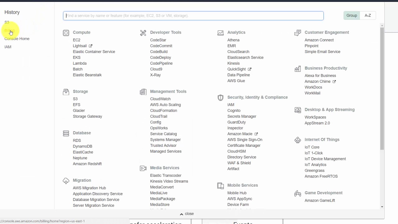Image resolution: width=398 pixels, height=224 pixels.
Task: Open CloudFormation
Action: point(164,110)
